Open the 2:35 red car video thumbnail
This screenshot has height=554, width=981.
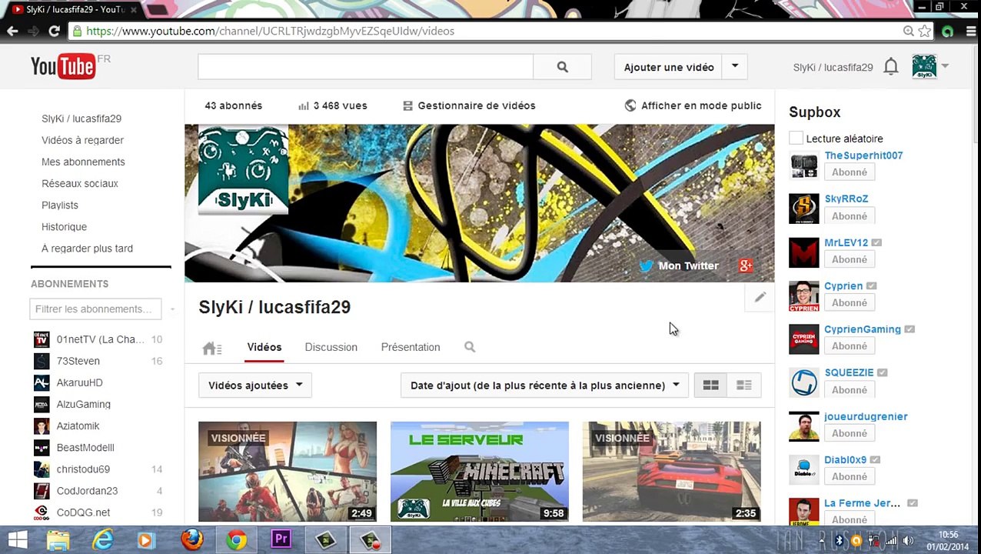click(671, 472)
